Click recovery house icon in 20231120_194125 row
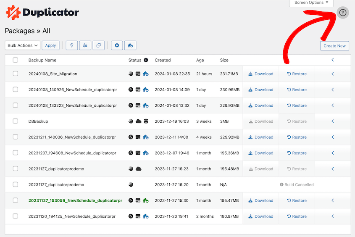Image resolution: width=355 pixels, height=237 pixels. pos(146,216)
